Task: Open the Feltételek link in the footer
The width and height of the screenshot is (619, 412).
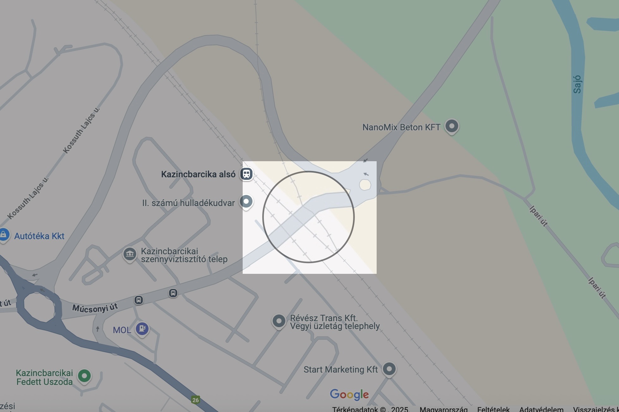Action: 493,409
